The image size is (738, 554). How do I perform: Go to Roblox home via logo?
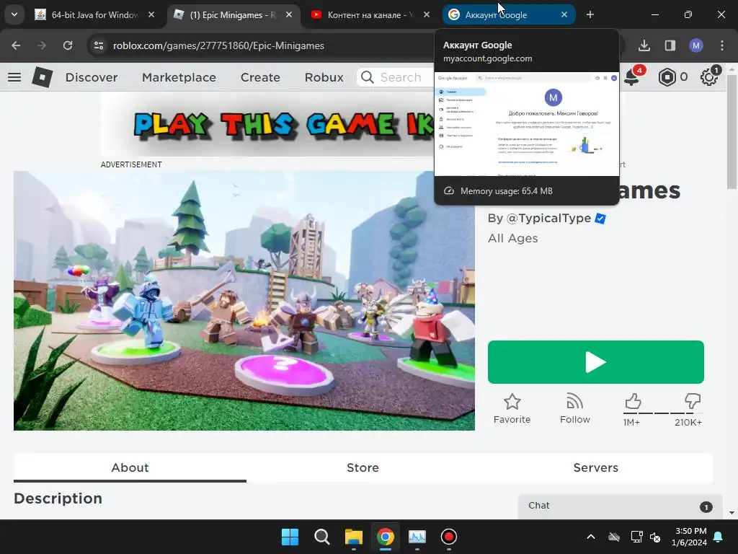pyautogui.click(x=43, y=76)
